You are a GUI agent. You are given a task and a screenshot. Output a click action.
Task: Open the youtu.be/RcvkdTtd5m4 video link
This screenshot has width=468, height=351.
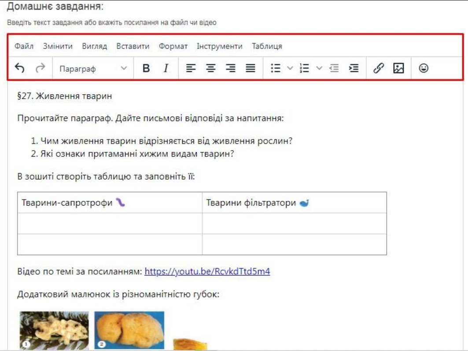207,271
